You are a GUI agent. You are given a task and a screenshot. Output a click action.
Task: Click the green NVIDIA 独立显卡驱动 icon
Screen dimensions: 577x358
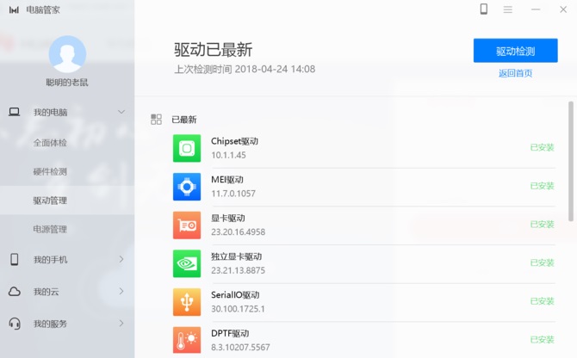coord(187,263)
